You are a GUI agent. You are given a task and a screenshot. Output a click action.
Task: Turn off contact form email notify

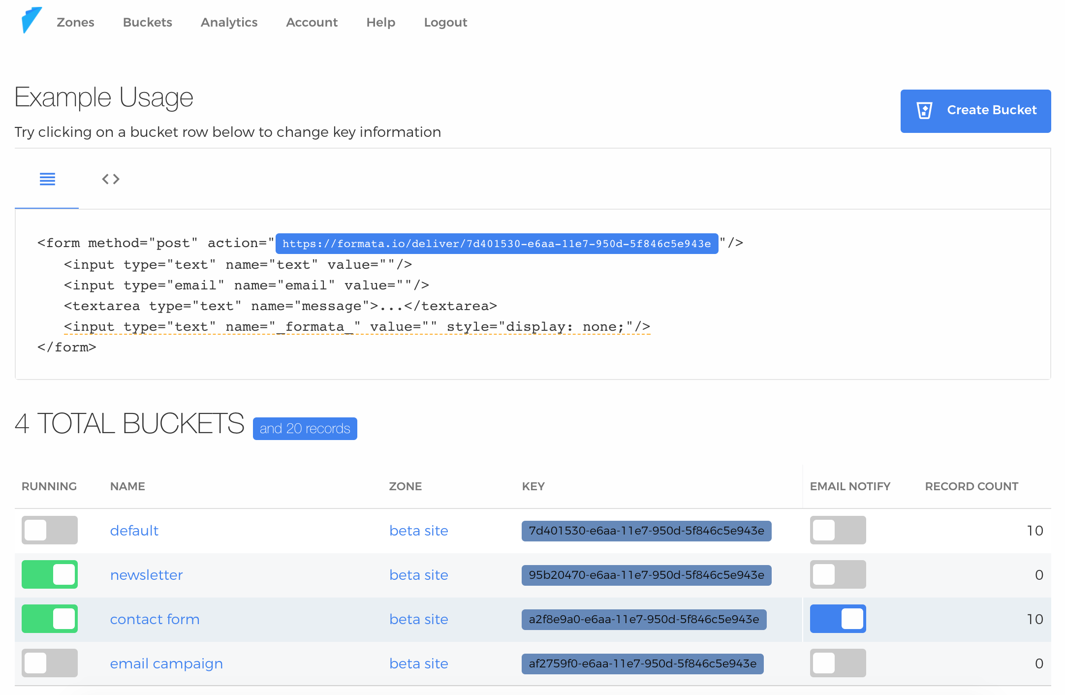838,619
